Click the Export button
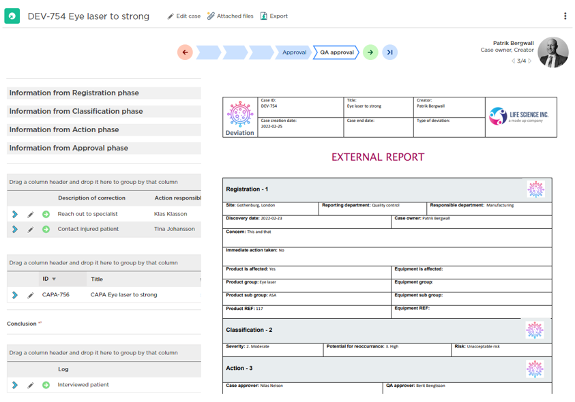Screen dimensions: 575x402 click(274, 16)
